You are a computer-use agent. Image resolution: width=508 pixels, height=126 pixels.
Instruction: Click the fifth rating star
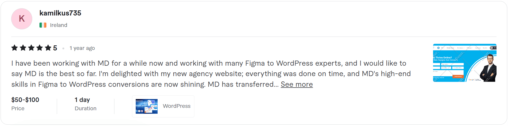pyautogui.click(x=48, y=48)
